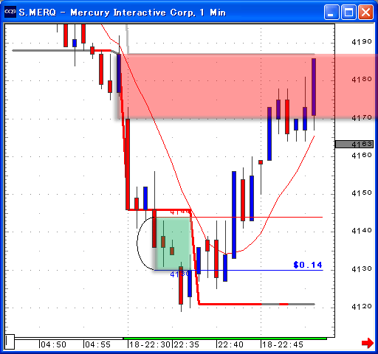
Task: Click the green bar above the time axis
Action: 225,339
